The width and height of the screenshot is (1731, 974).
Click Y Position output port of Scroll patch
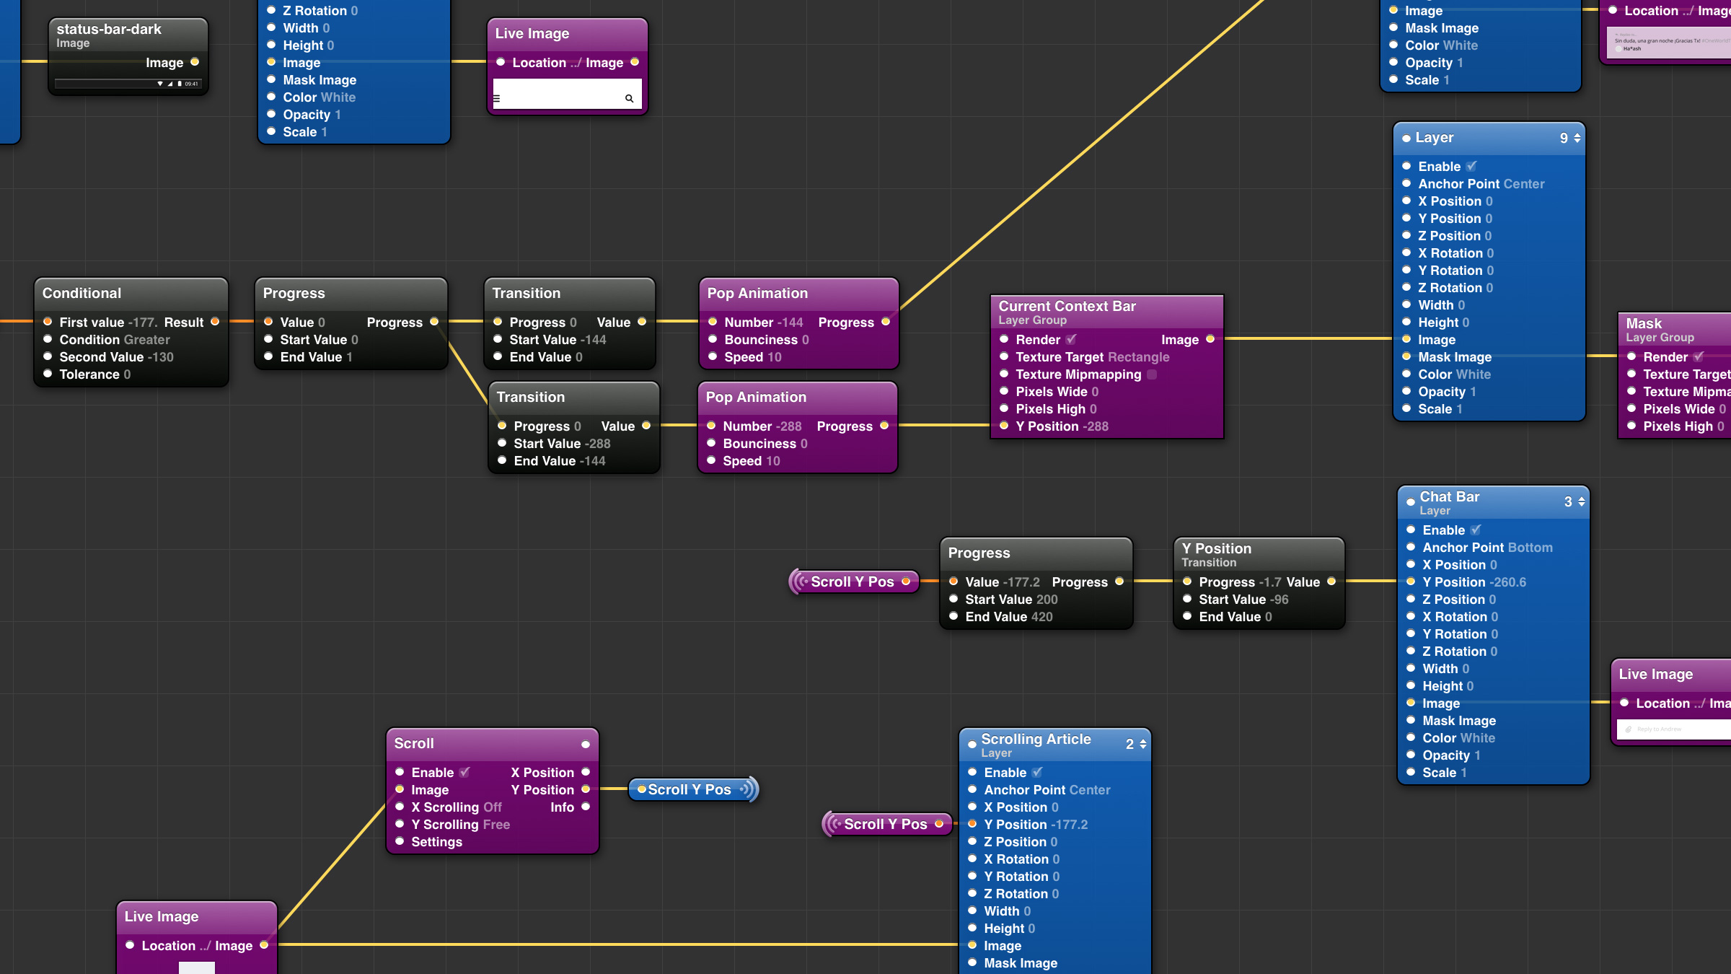(x=586, y=789)
